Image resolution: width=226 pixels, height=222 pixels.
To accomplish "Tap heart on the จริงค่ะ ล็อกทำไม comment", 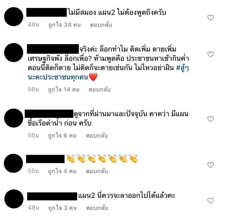I will (210, 54).
